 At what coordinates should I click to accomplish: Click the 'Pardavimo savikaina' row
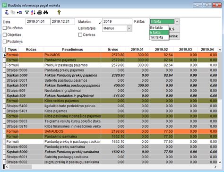coord(112,137)
